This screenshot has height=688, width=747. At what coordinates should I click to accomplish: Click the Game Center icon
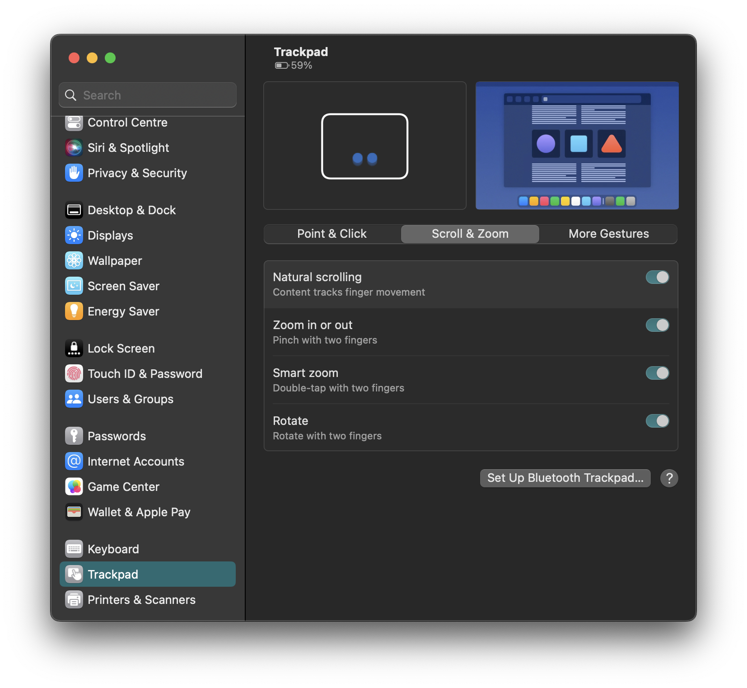point(74,487)
